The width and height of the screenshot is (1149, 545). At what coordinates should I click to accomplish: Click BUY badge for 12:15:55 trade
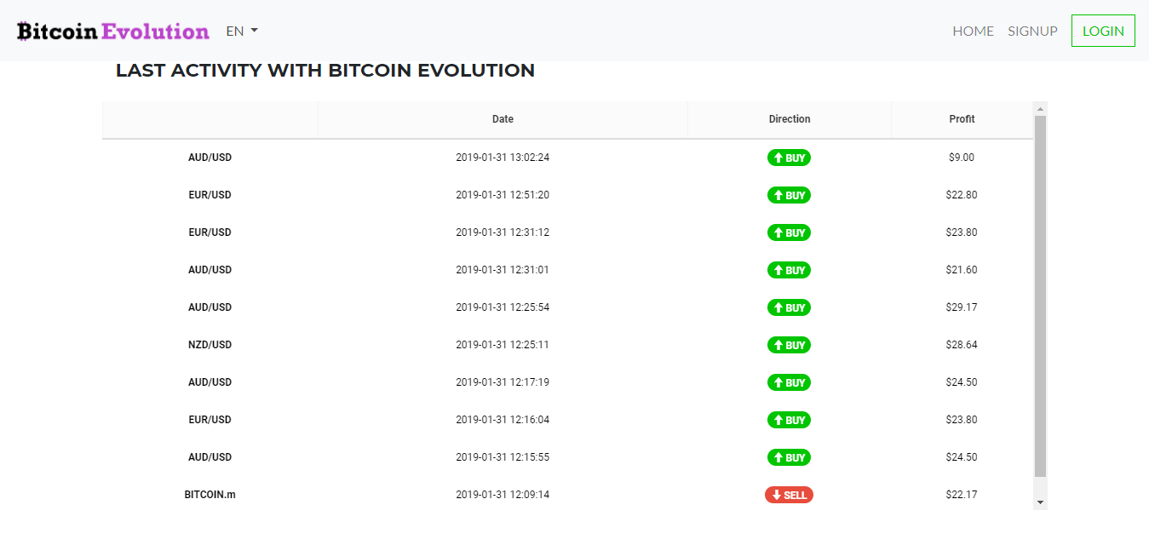[x=789, y=457]
